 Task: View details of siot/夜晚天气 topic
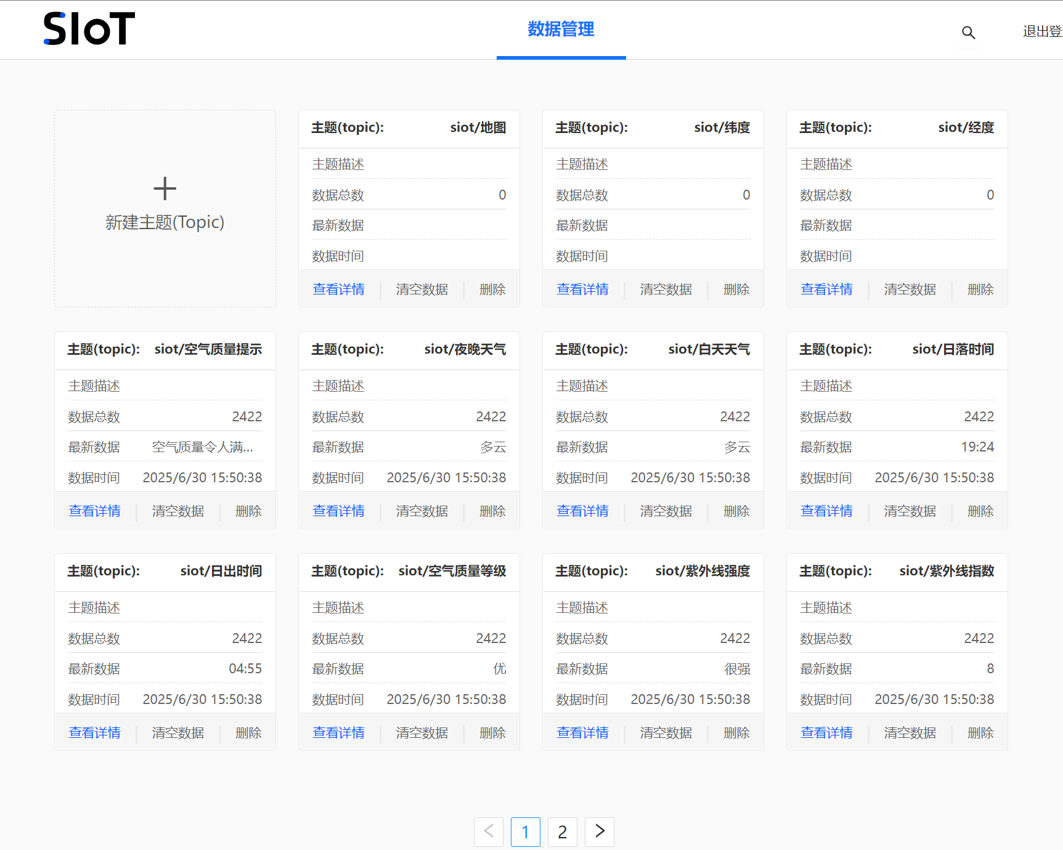point(338,511)
